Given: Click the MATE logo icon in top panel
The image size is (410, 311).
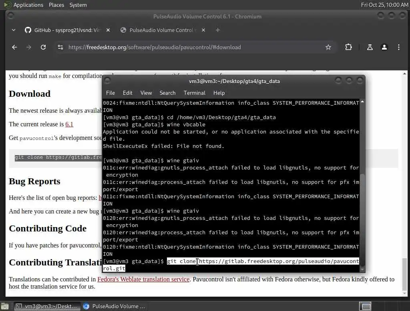Looking at the screenshot, I should pos(8,5).
